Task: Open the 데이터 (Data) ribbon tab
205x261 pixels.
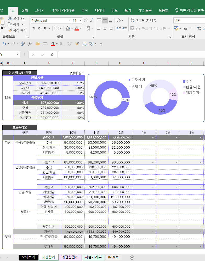Action: pyautogui.click(x=100, y=10)
